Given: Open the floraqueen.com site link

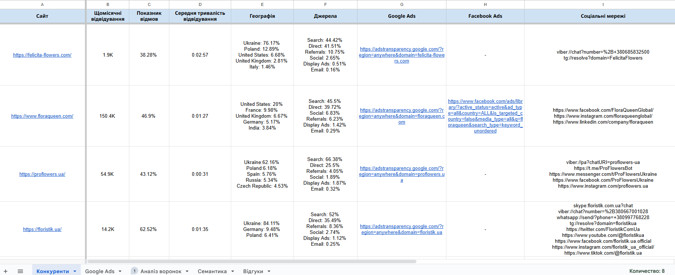Looking at the screenshot, I should (42, 116).
